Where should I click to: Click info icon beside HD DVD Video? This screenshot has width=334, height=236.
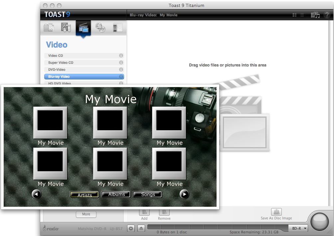tap(121, 83)
